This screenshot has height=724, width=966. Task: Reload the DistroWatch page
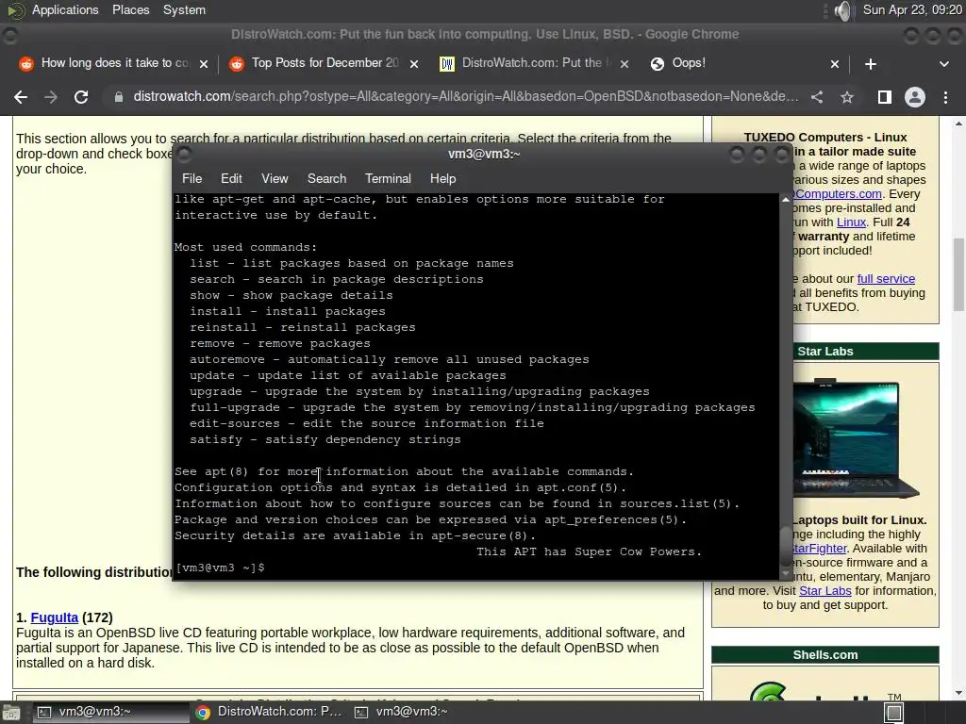(81, 97)
